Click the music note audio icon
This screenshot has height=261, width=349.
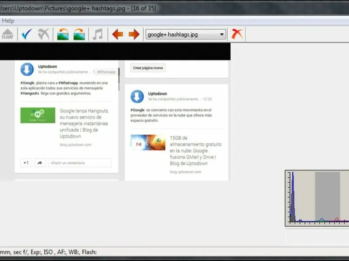coord(98,34)
